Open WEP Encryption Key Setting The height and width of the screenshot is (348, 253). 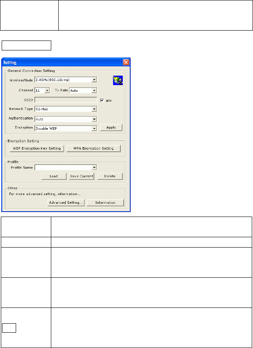click(37, 148)
